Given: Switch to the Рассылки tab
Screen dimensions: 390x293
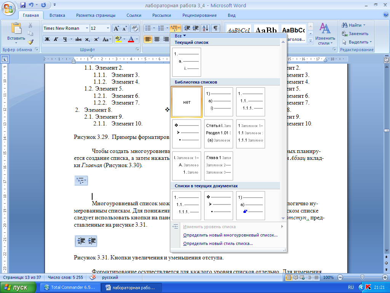Looking at the screenshot, I should point(161,15).
